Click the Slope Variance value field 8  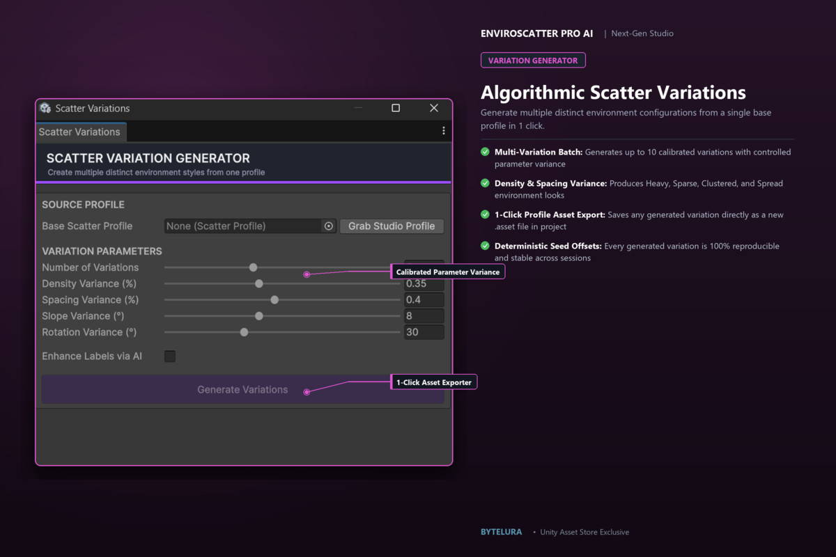424,316
